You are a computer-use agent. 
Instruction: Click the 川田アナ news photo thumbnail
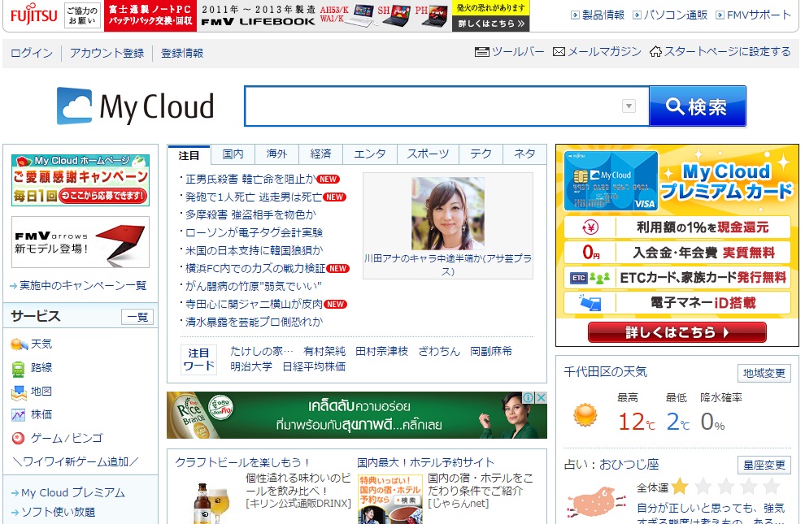click(x=448, y=214)
